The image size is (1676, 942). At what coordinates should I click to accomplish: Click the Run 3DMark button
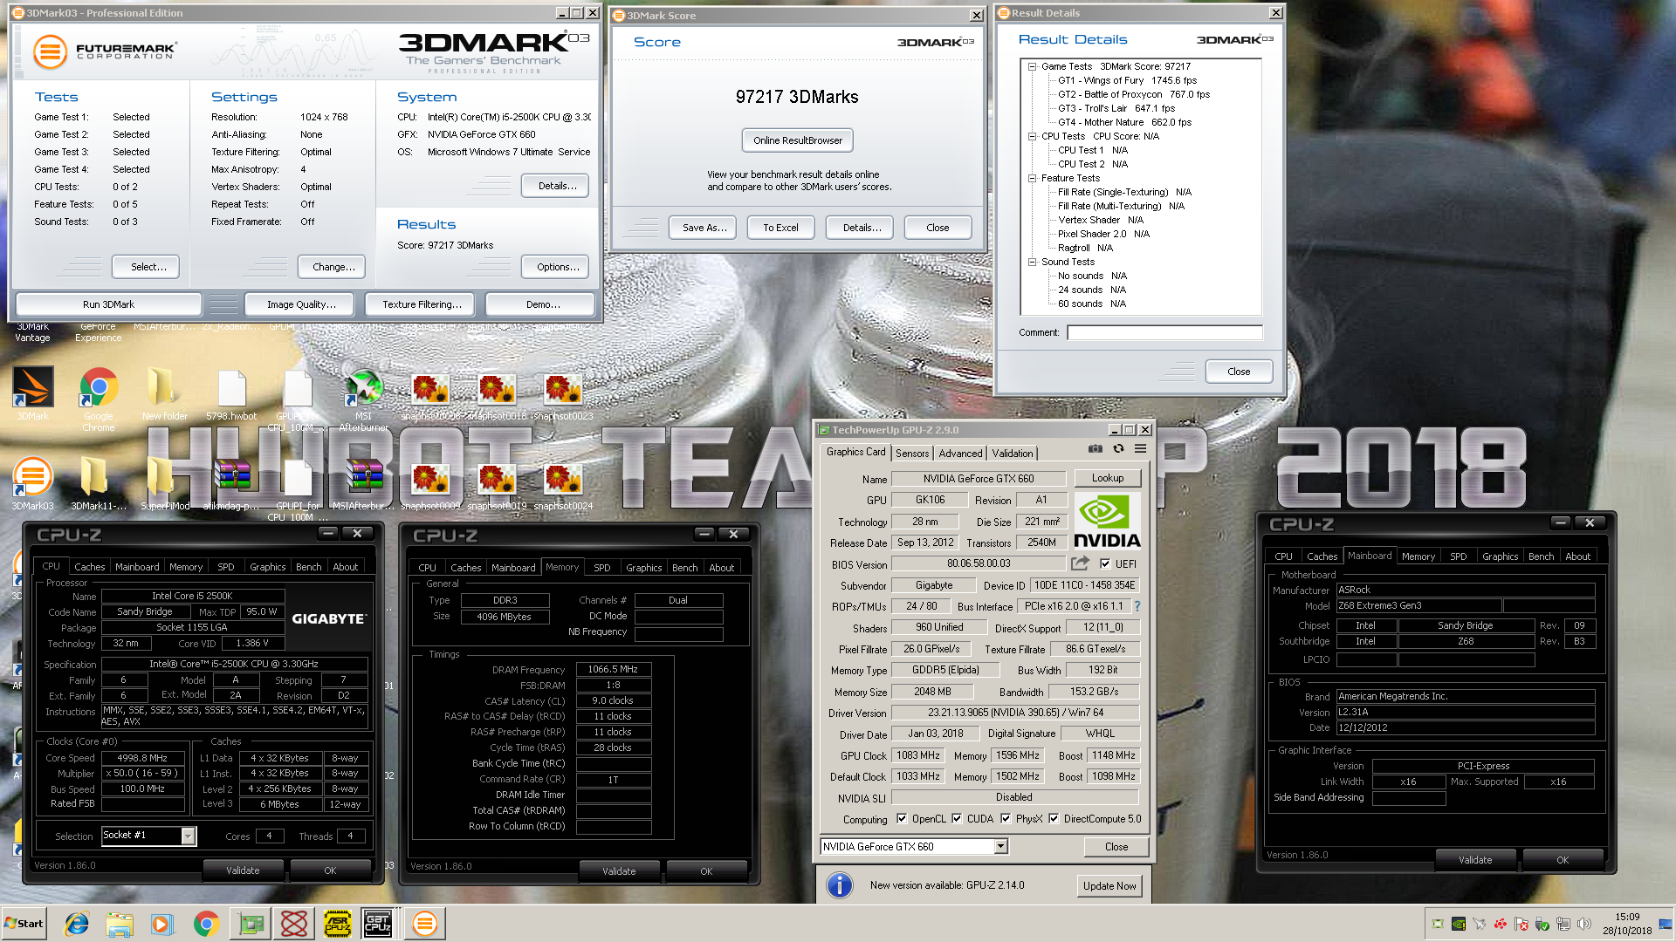pyautogui.click(x=108, y=304)
